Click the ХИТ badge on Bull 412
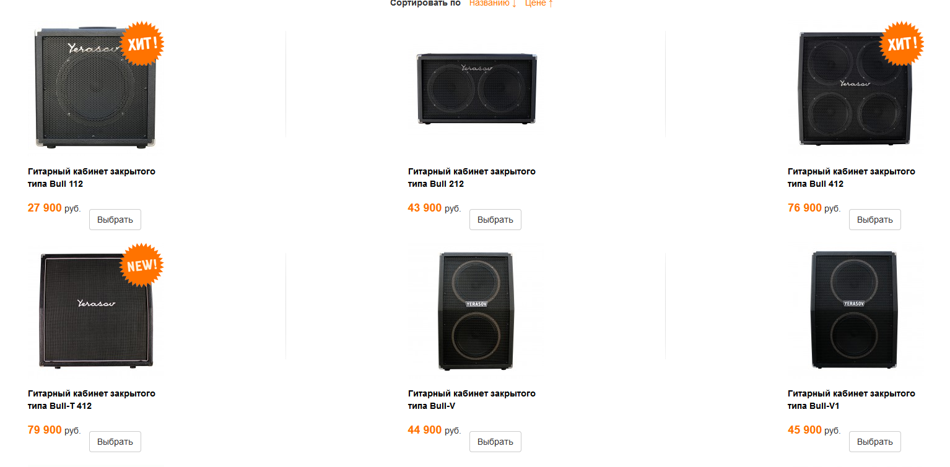 click(x=902, y=43)
